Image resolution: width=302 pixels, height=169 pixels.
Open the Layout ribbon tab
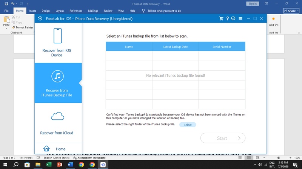[60, 11]
